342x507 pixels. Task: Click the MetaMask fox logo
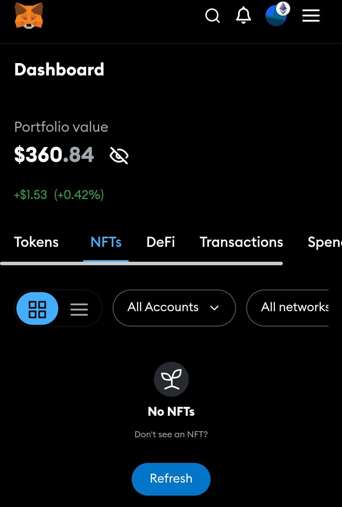pyautogui.click(x=29, y=16)
